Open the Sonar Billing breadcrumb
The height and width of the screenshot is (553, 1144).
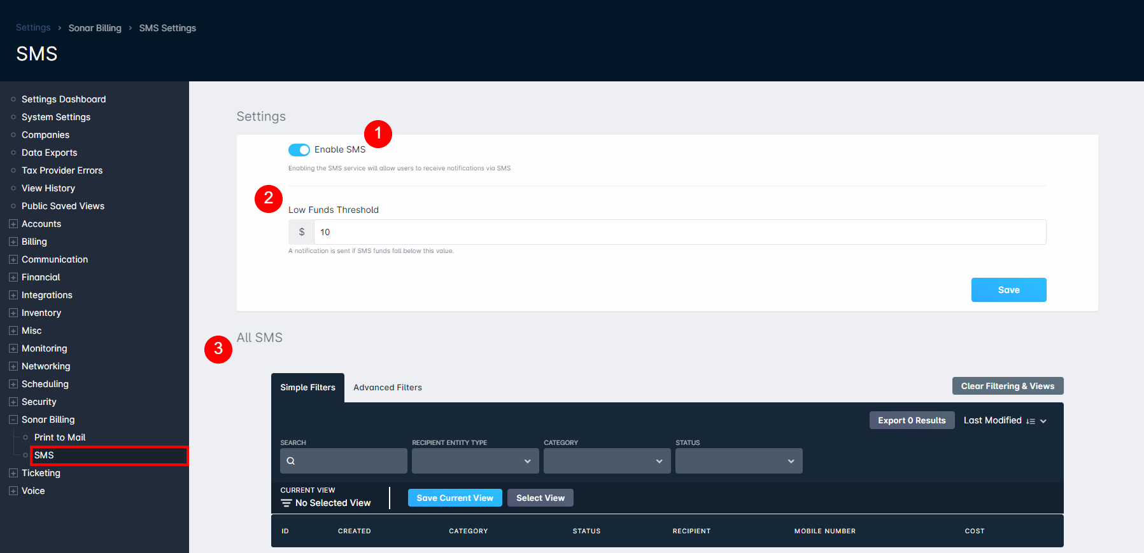[x=95, y=28]
